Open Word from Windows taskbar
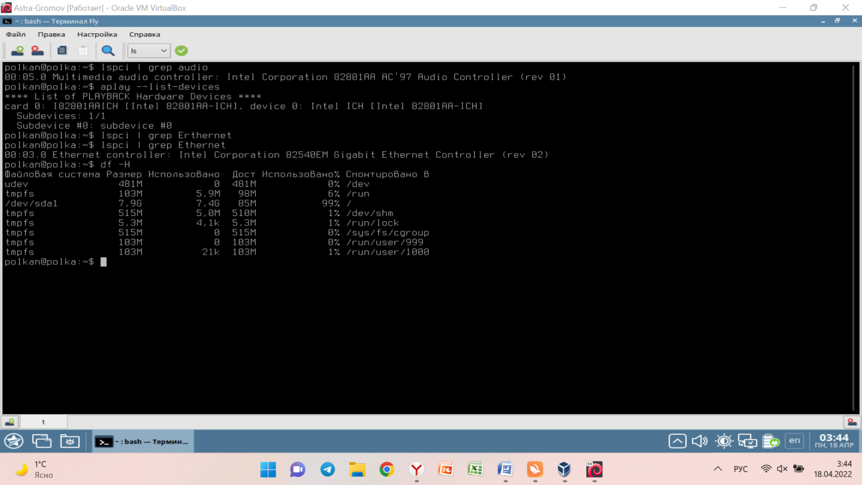862x485 pixels. coord(505,469)
